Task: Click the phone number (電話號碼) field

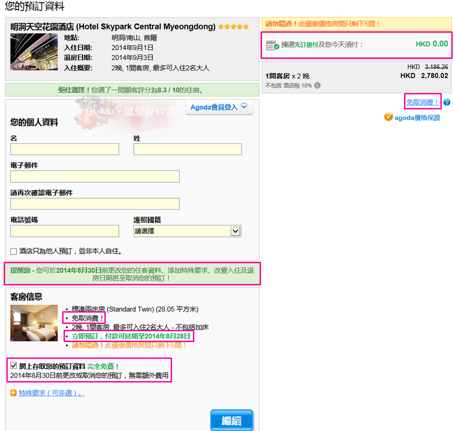Action: [x=64, y=231]
